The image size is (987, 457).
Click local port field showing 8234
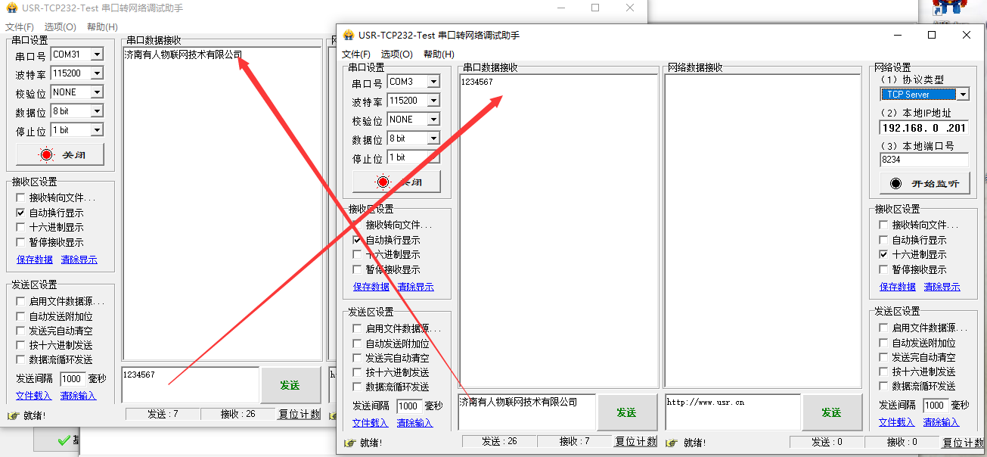pyautogui.click(x=924, y=160)
